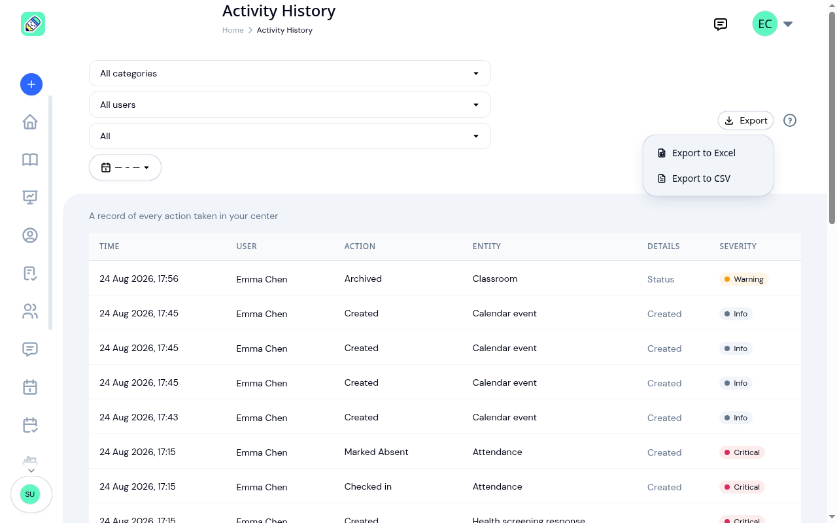Open the chat bubble icon in the sidebar
Viewport: 837px width, 523px height.
[x=30, y=349]
